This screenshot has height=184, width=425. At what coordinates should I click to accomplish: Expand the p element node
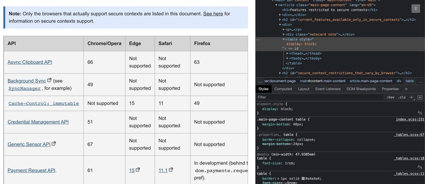pos(284,29)
